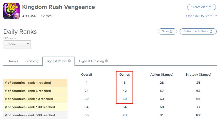This screenshot has height=119, width=220.
Task: Open the iPhone device dropdown
Action: coord(17,44)
